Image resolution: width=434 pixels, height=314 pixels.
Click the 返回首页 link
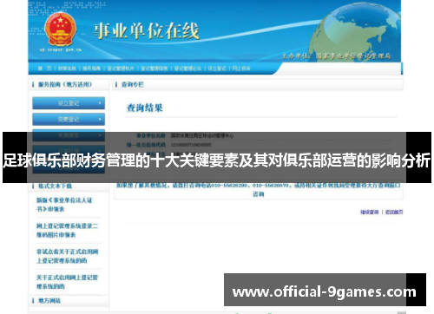pyautogui.click(x=394, y=213)
